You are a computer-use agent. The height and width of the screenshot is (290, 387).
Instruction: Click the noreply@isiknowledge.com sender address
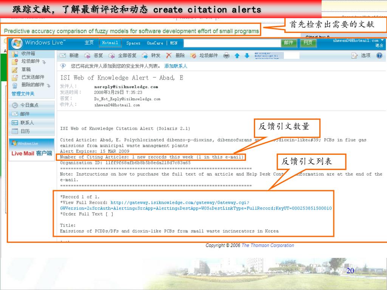(x=126, y=87)
